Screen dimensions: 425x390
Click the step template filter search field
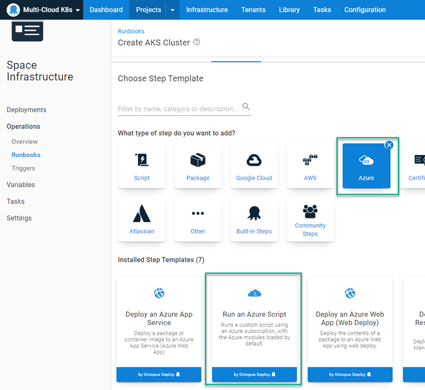click(x=178, y=108)
